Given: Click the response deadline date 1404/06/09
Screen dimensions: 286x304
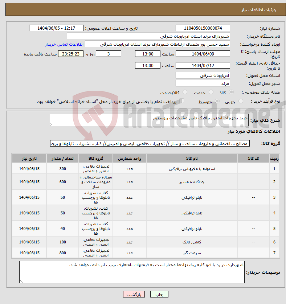Looking at the screenshot, I should [203, 54].
